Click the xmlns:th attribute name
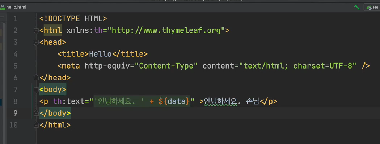Viewport: 380px width, 144px height. click(85, 31)
